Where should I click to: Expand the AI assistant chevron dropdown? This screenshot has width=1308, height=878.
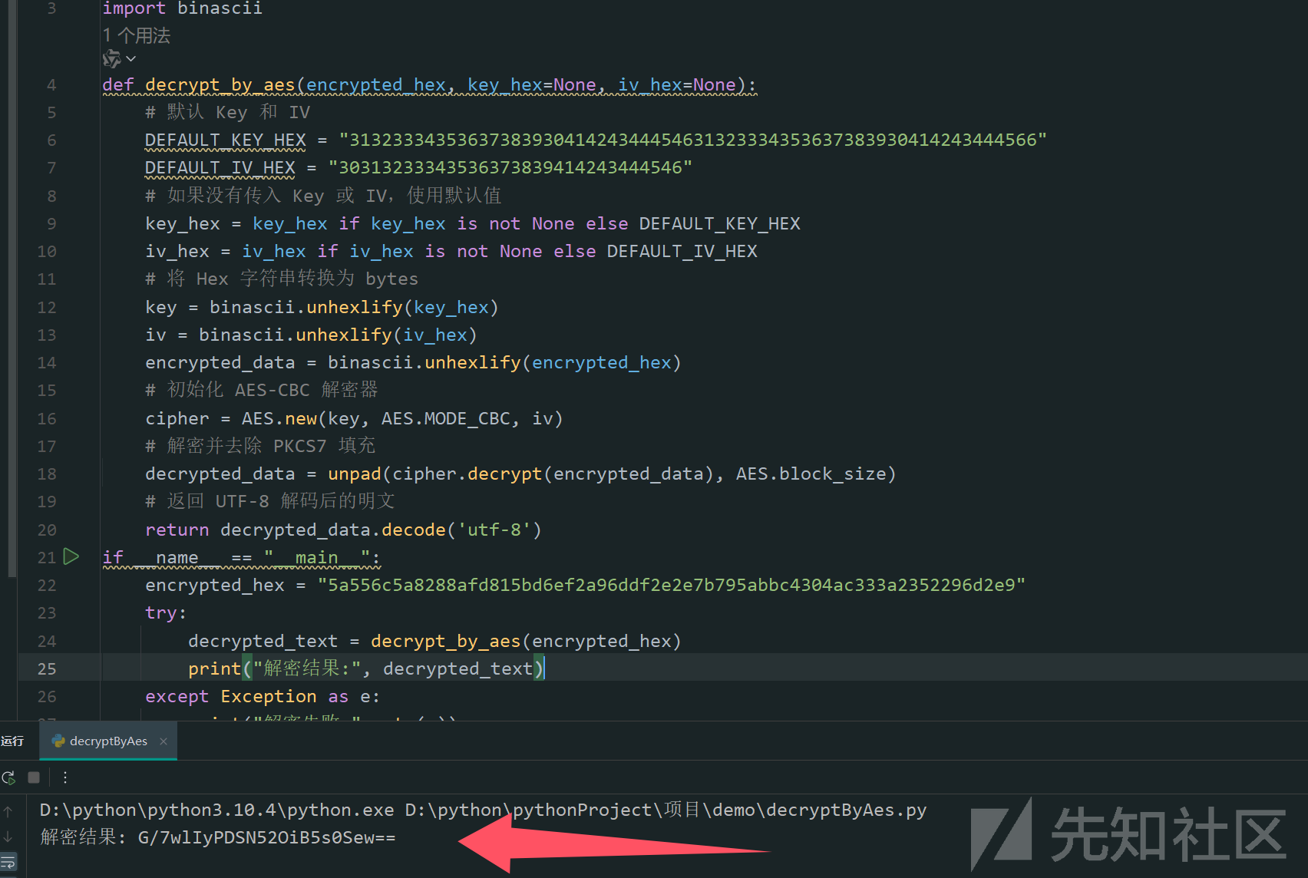[x=131, y=58]
